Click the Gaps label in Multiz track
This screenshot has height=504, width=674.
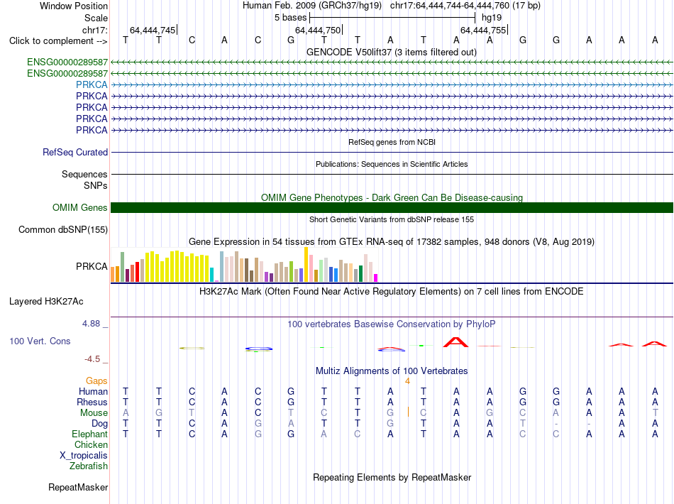[x=96, y=381]
